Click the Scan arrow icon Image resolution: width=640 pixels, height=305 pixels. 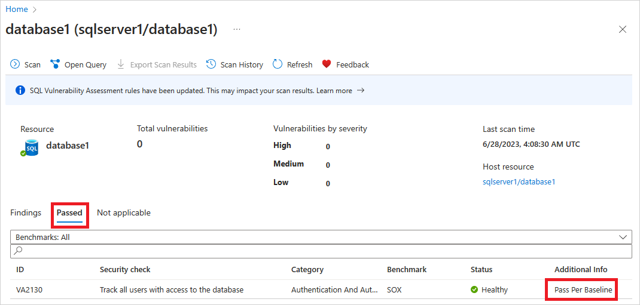point(15,64)
